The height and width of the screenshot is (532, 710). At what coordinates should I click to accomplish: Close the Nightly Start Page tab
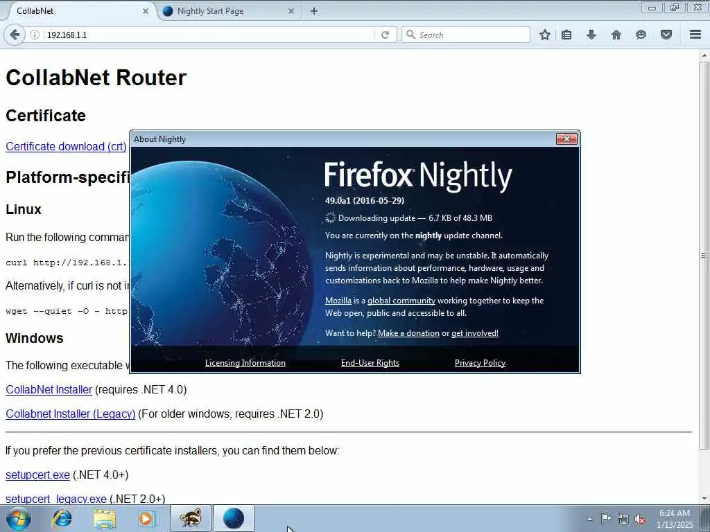pos(291,11)
